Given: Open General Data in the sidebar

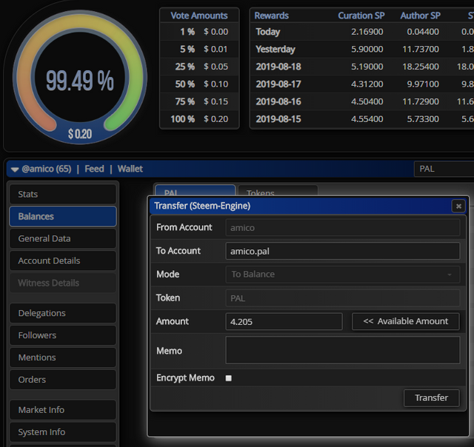Looking at the screenshot, I should (x=63, y=238).
